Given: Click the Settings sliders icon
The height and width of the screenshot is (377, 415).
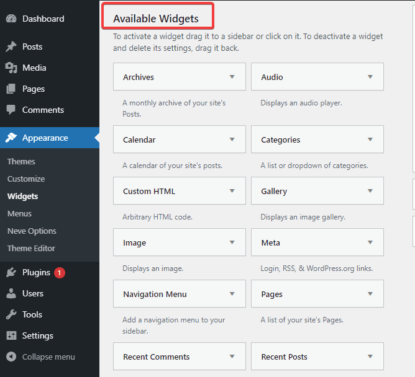Looking at the screenshot, I should [11, 335].
